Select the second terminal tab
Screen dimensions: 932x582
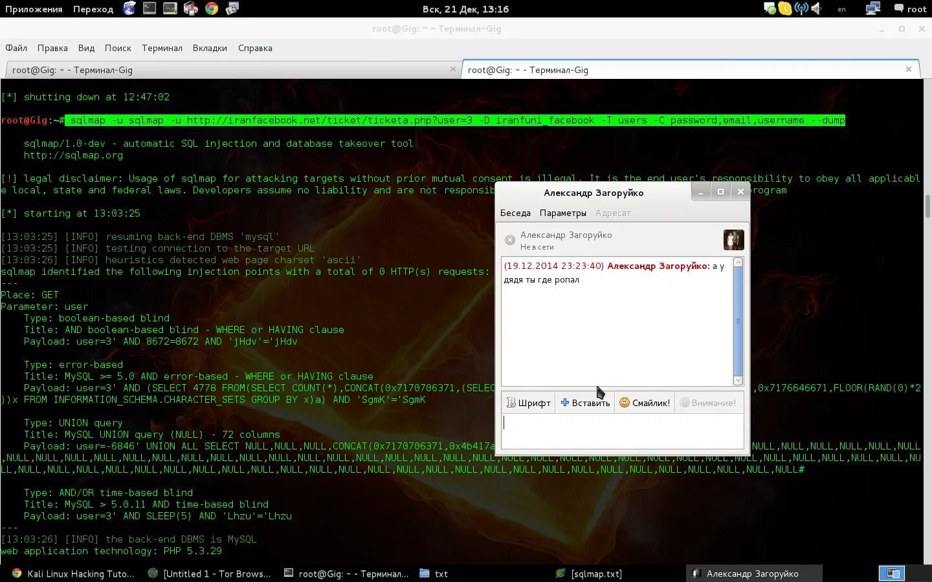click(691, 70)
